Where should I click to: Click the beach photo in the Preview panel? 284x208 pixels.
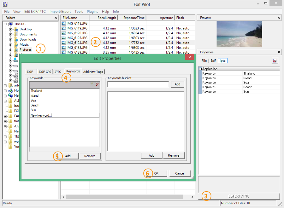click(x=239, y=34)
